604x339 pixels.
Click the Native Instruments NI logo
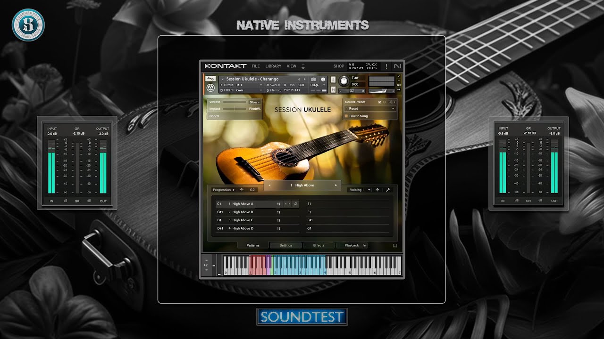coord(398,66)
